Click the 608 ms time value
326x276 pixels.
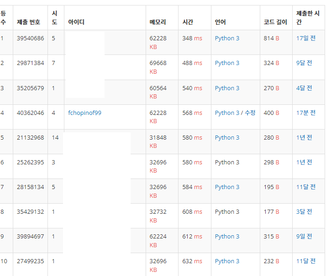tap(192, 211)
